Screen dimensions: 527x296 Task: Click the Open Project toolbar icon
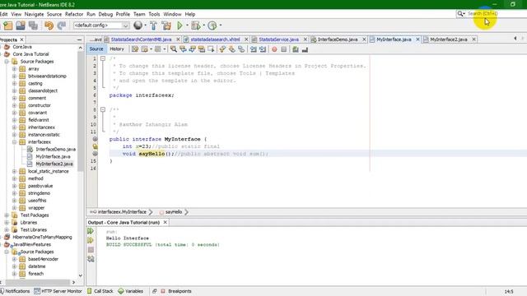20,25
